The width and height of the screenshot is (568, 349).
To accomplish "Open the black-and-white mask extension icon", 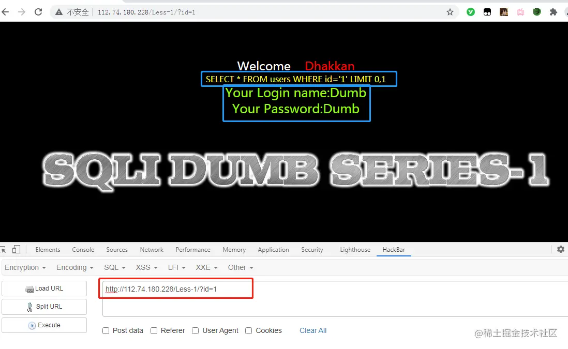I will pyautogui.click(x=487, y=12).
